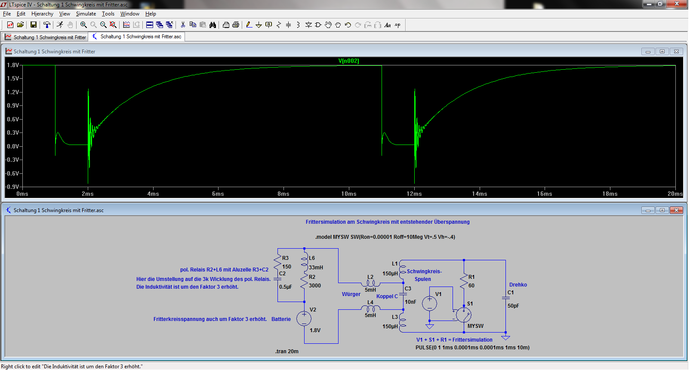Open Find with the binoculars icon
Screen dimensions: 690x370
tap(213, 25)
